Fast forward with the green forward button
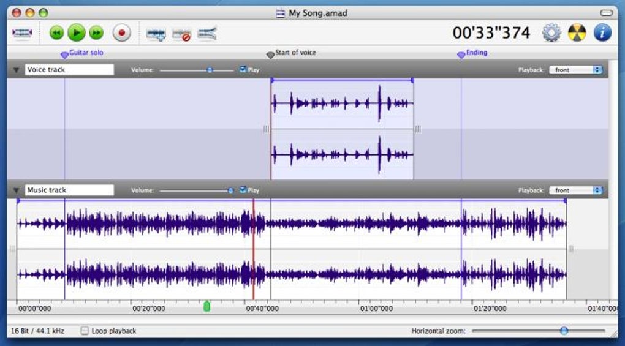This screenshot has height=346, width=625. 96,33
